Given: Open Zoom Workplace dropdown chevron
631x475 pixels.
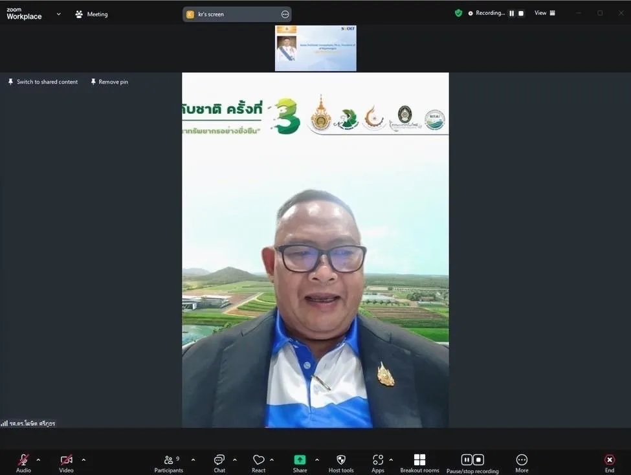Looking at the screenshot, I should (x=58, y=14).
